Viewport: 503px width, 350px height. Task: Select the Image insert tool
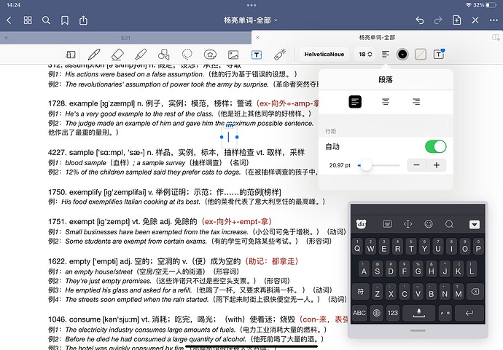[x=233, y=55]
